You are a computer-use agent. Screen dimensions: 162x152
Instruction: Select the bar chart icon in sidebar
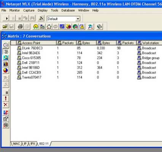pyautogui.click(x=6, y=64)
